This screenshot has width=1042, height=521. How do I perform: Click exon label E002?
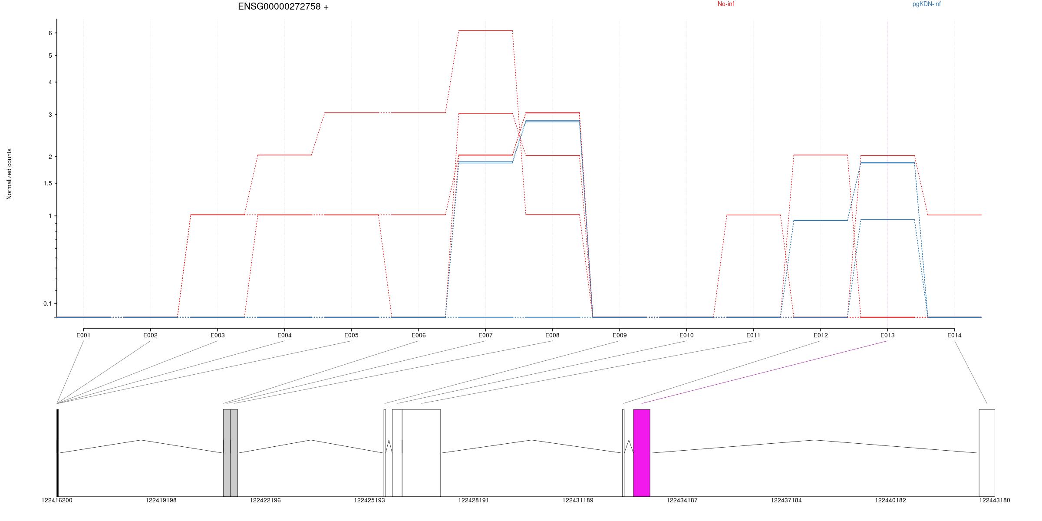point(150,335)
